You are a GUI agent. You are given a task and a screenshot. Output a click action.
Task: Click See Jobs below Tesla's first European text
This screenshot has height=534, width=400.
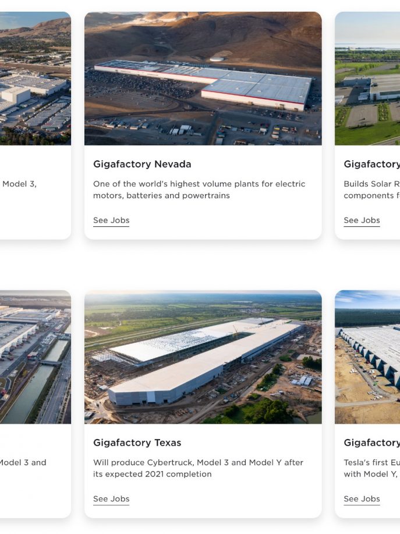pyautogui.click(x=362, y=499)
